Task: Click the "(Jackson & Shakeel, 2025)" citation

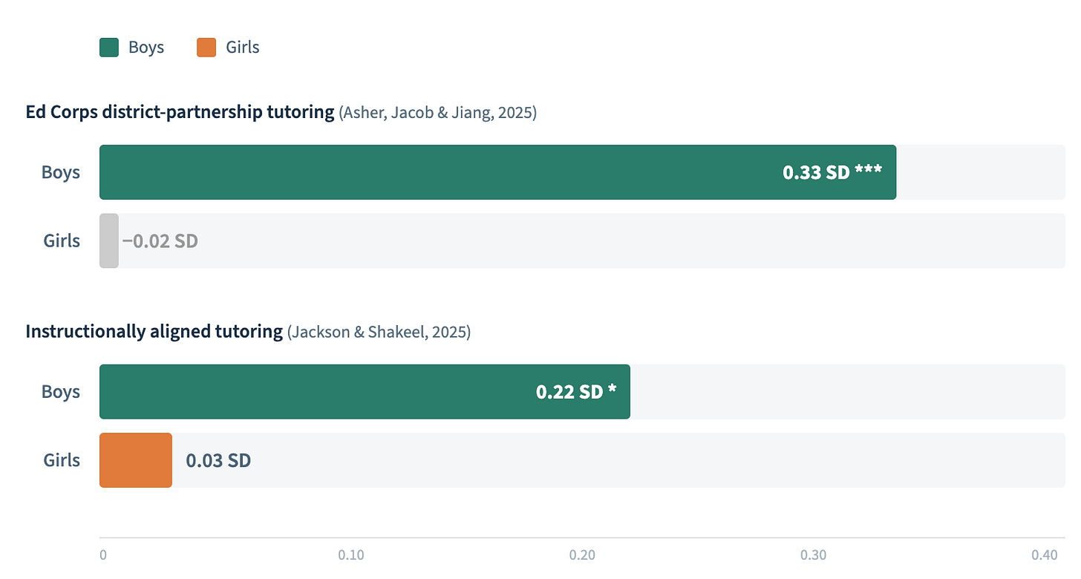Action: click(x=379, y=332)
